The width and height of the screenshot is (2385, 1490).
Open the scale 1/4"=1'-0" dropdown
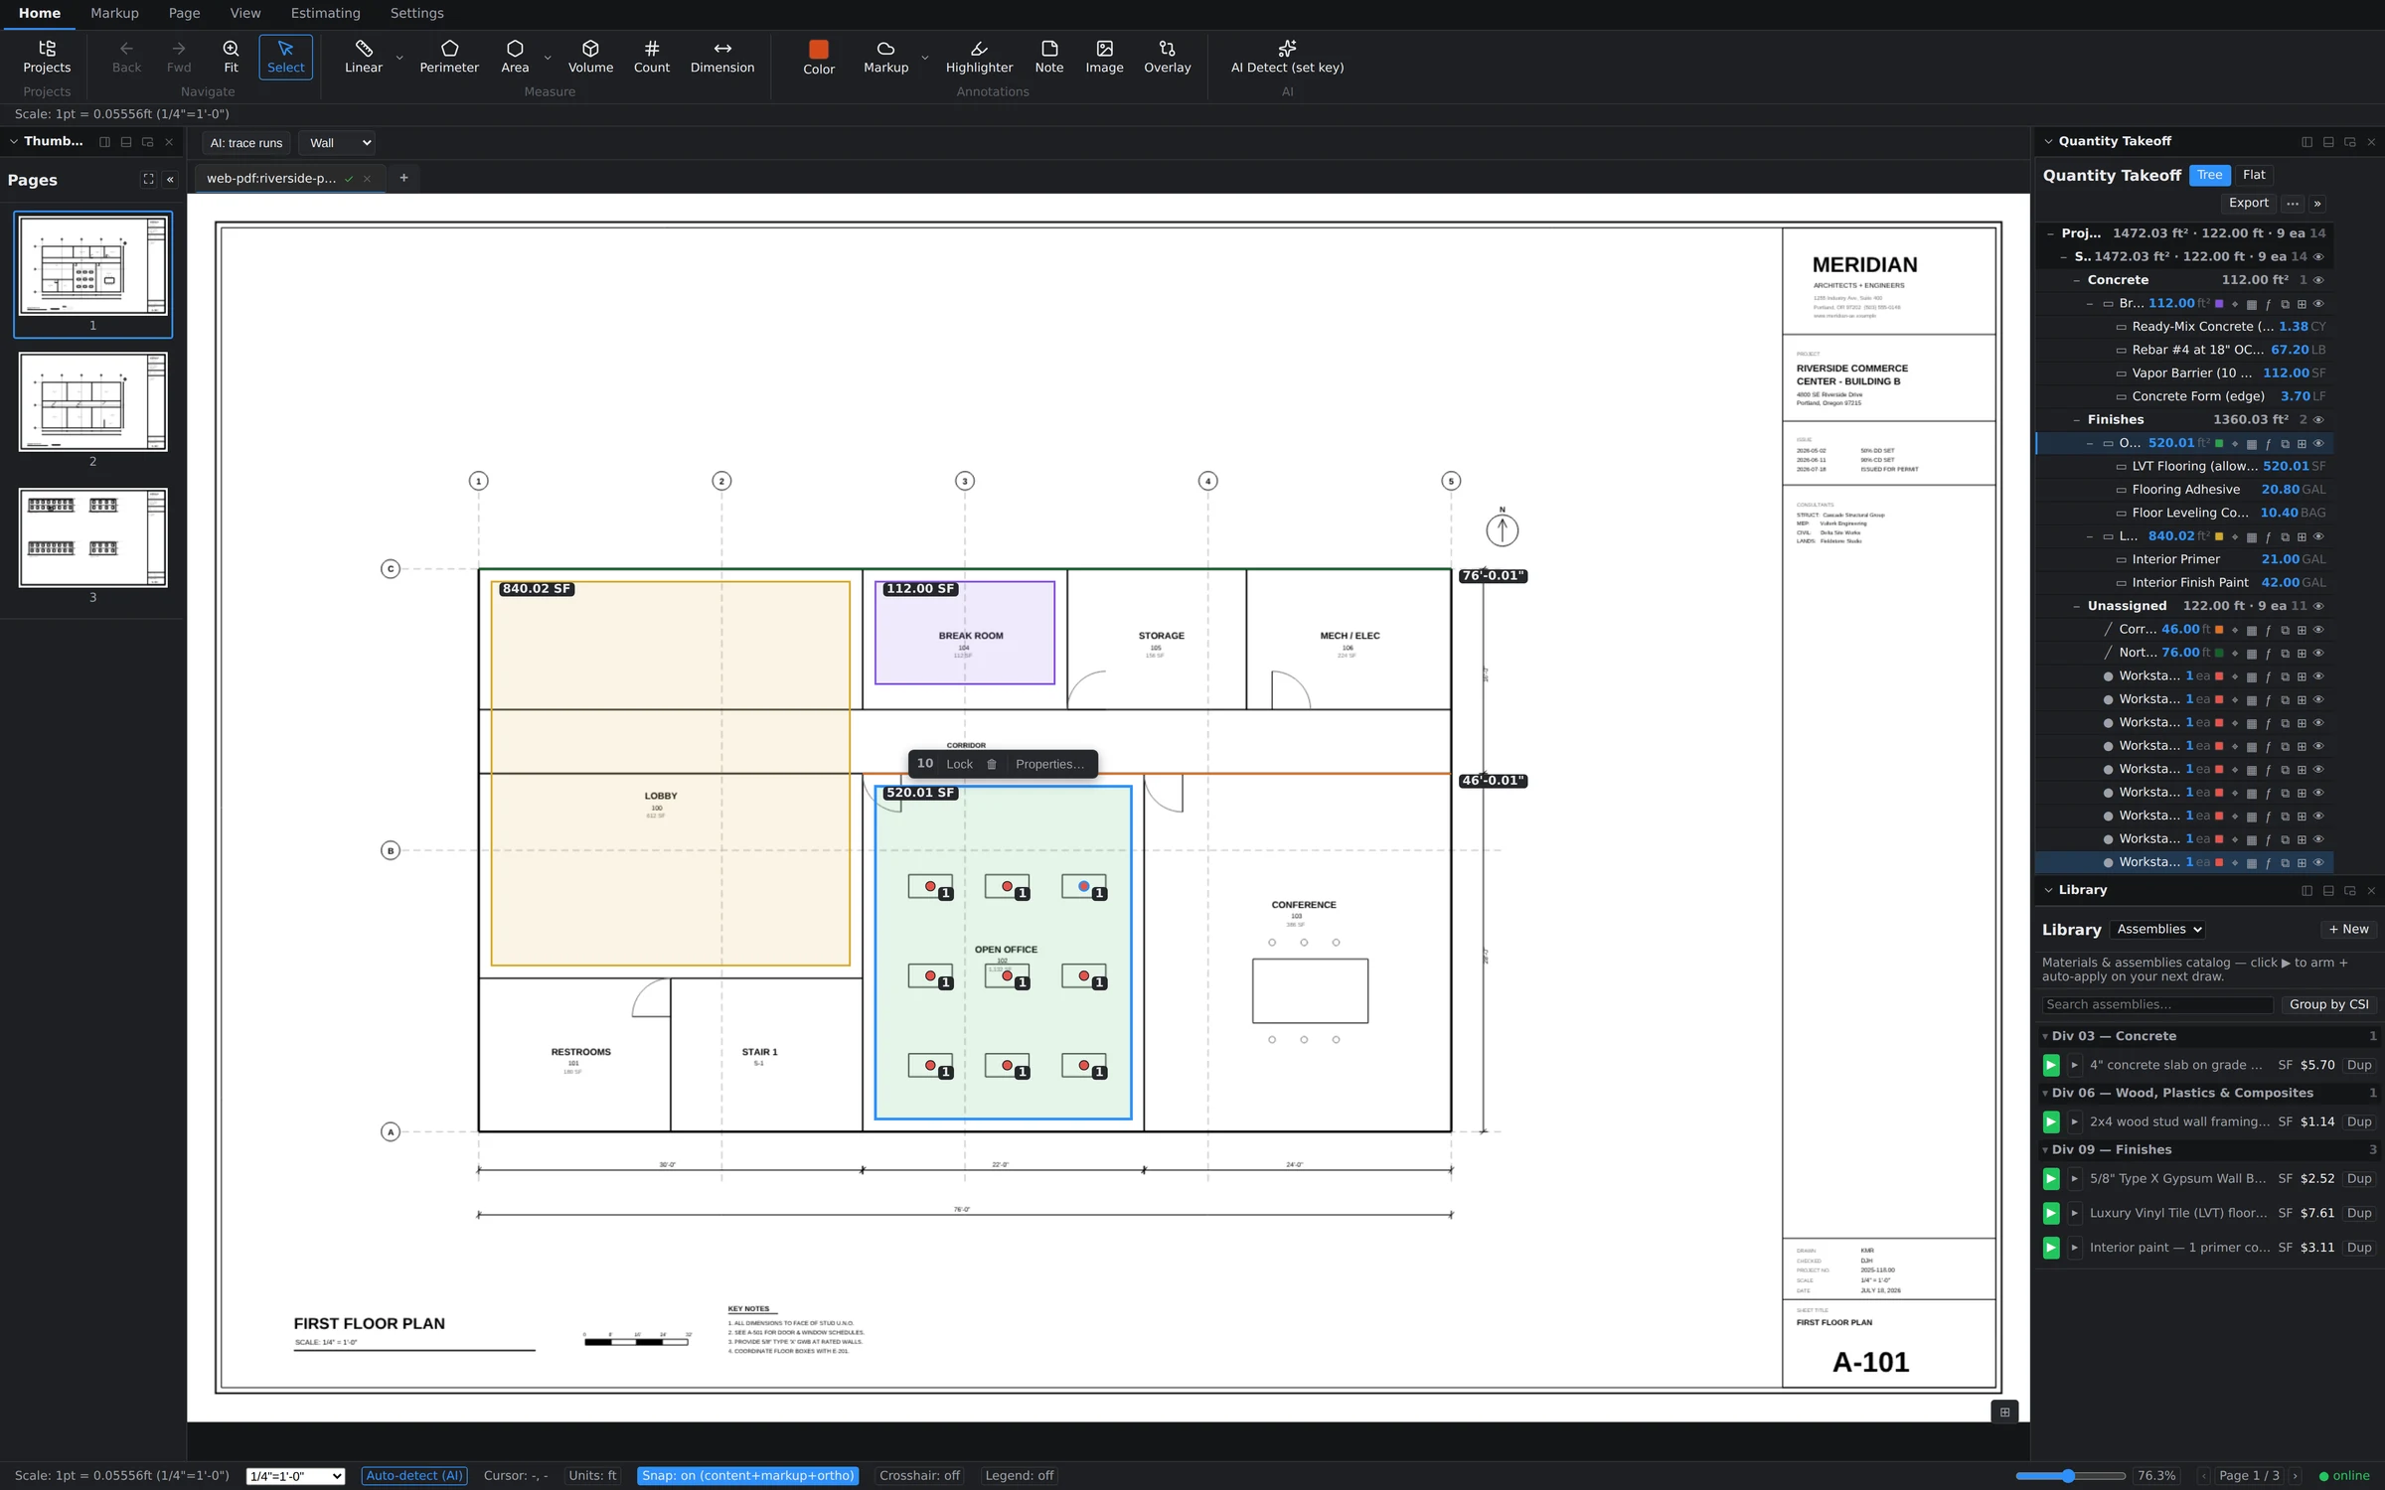pos(295,1476)
